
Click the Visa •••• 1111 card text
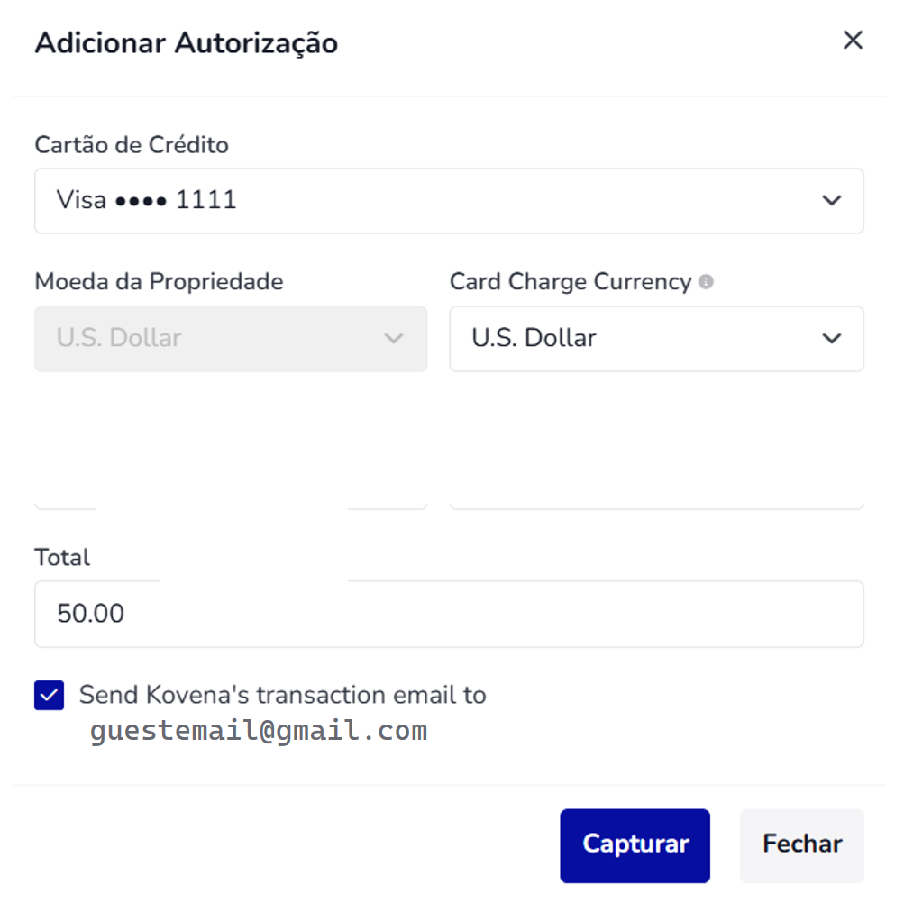(147, 200)
